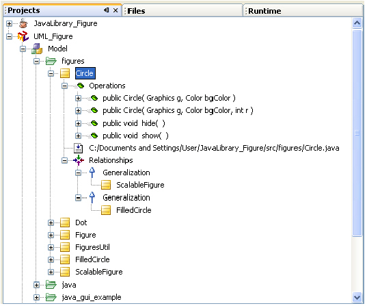Click the Generalization arrow icon above ScalableFigure

coord(92,173)
